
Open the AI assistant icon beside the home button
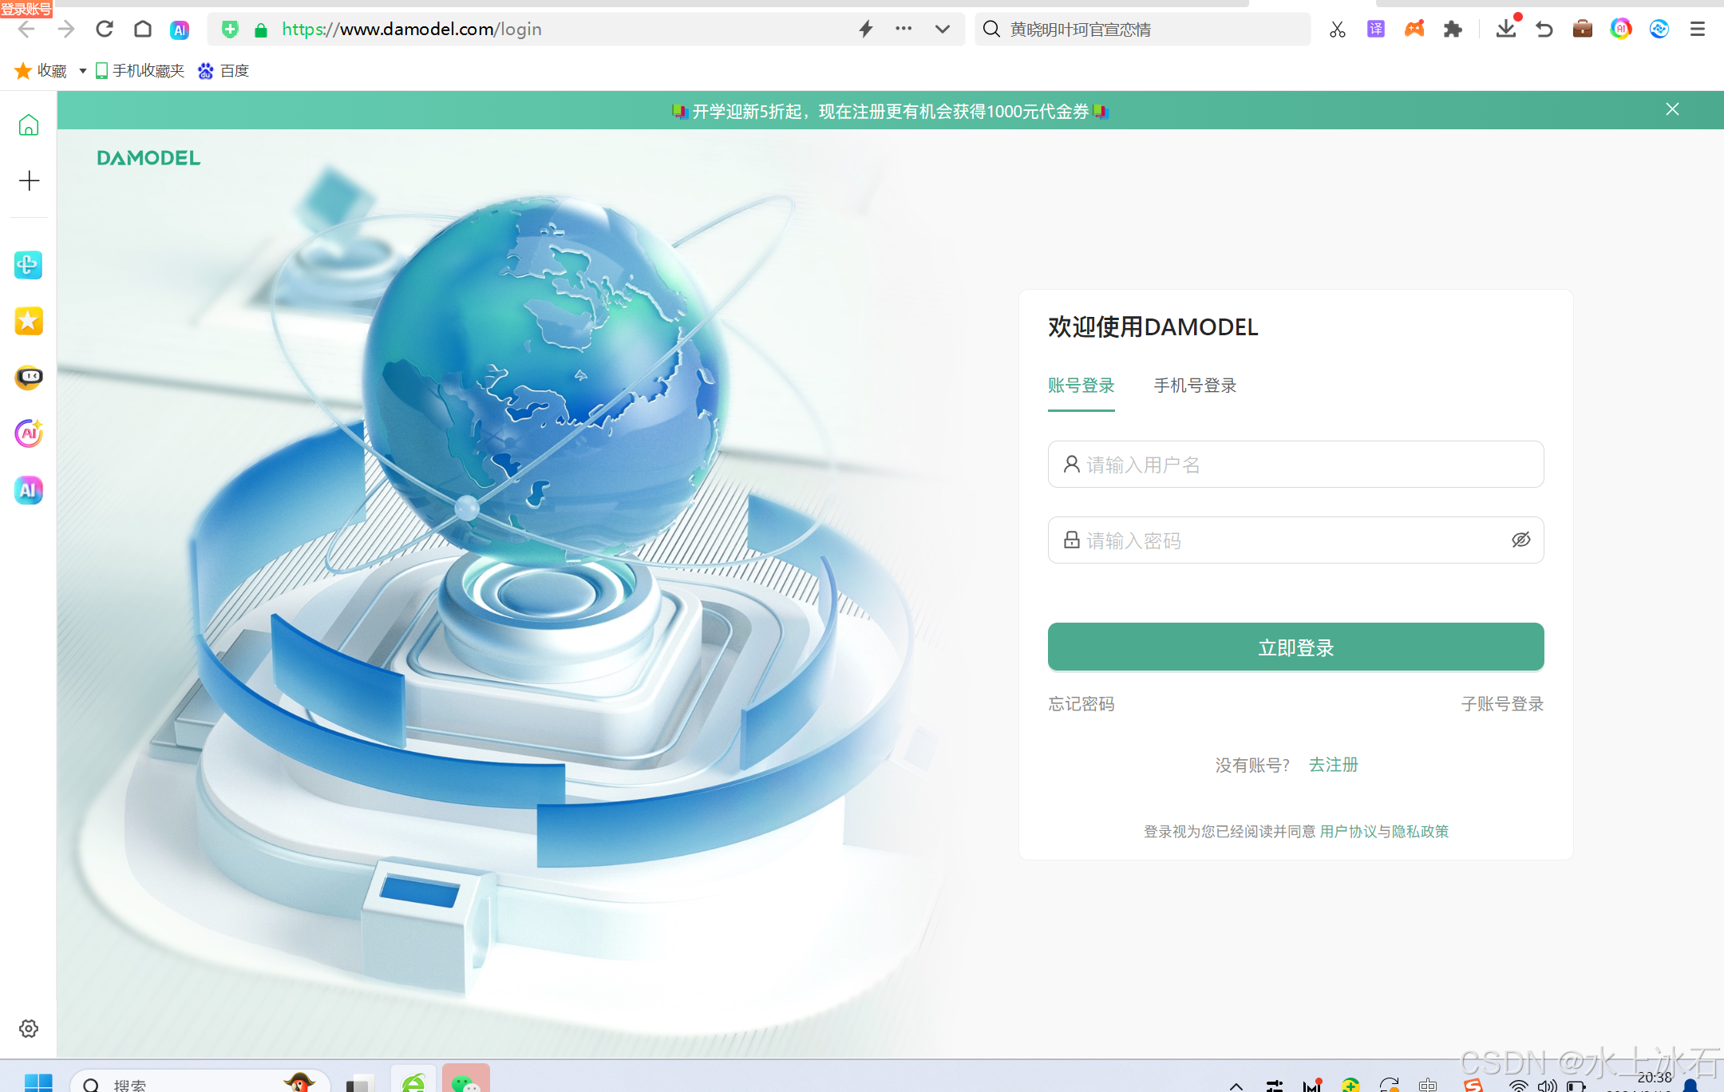pyautogui.click(x=180, y=30)
